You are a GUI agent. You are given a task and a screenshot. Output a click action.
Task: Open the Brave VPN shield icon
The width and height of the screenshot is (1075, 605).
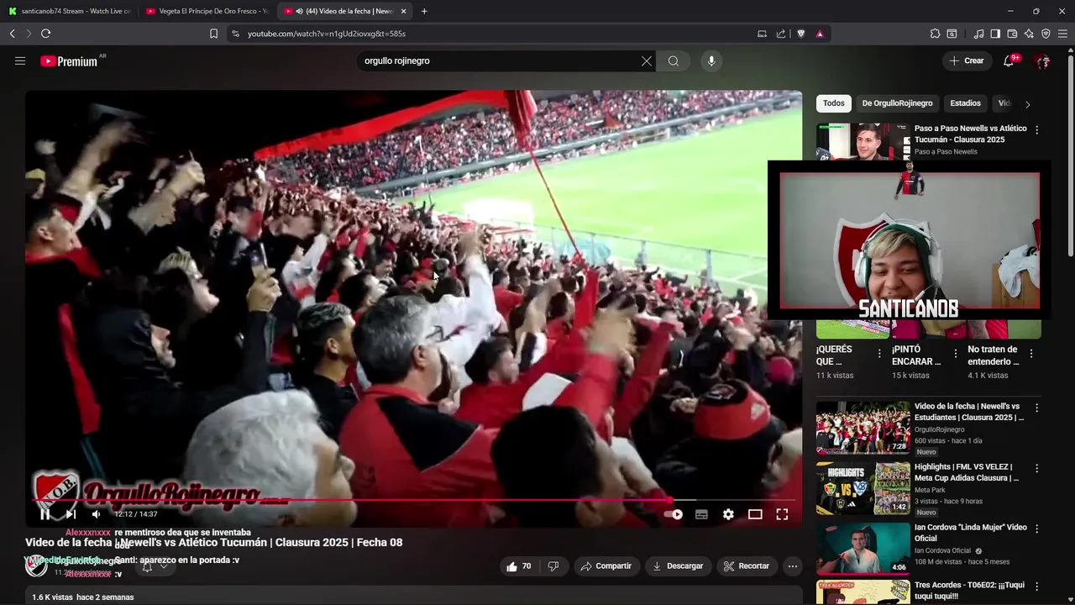pos(1046,34)
